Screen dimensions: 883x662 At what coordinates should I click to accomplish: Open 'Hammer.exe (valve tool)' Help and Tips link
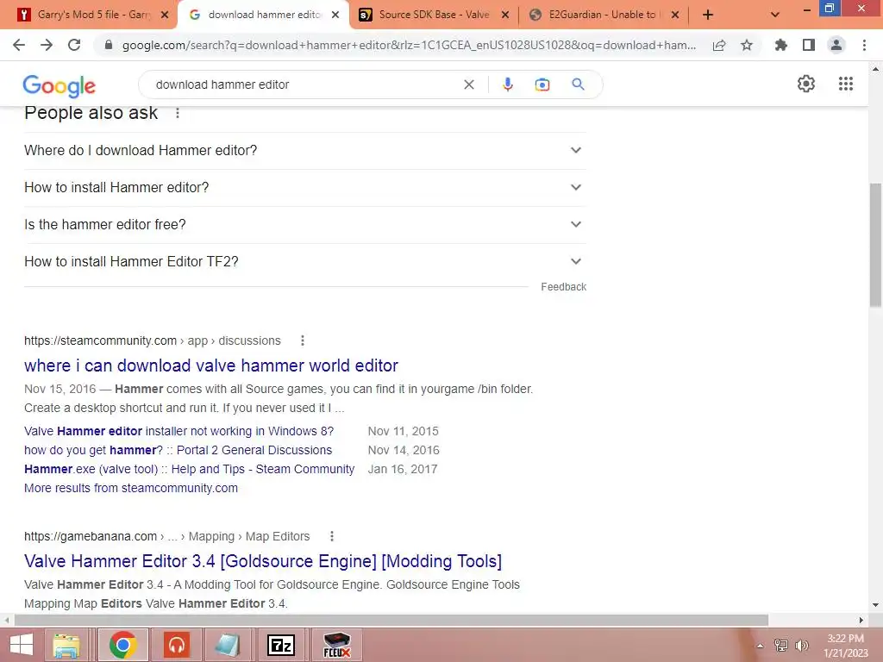click(189, 469)
